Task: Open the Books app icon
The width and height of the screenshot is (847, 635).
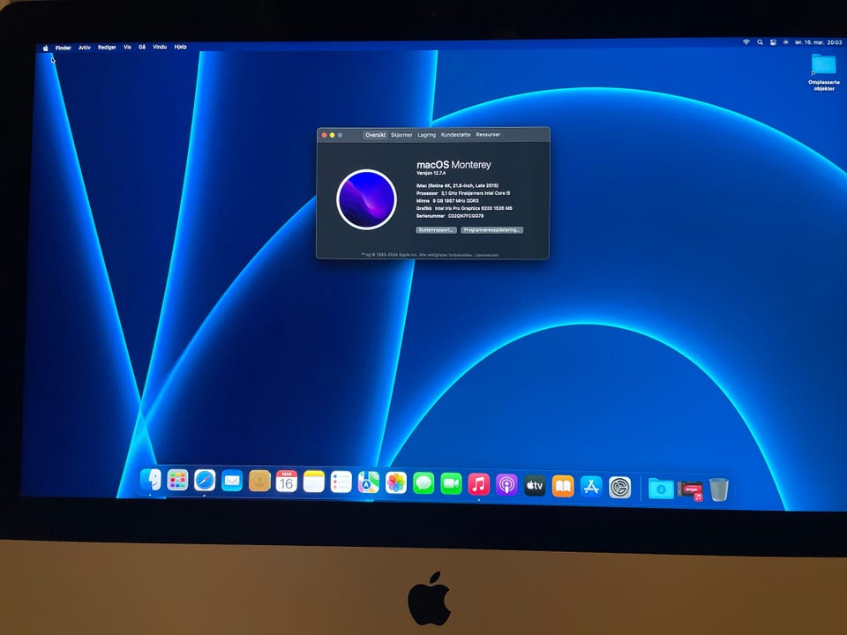Action: click(x=563, y=486)
